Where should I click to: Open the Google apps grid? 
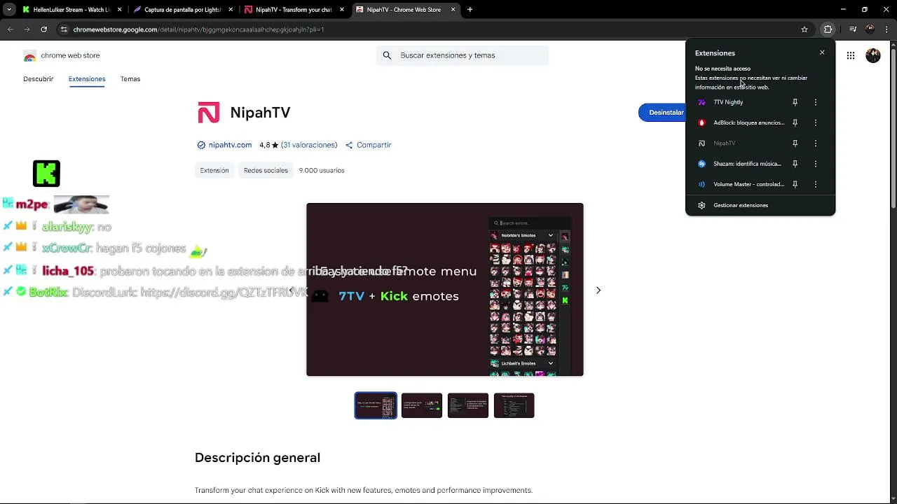(850, 55)
